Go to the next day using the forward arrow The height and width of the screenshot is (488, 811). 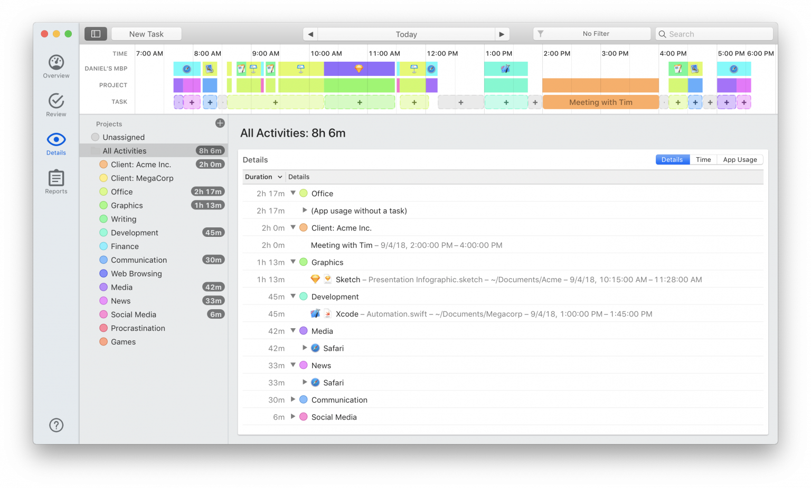(x=502, y=33)
